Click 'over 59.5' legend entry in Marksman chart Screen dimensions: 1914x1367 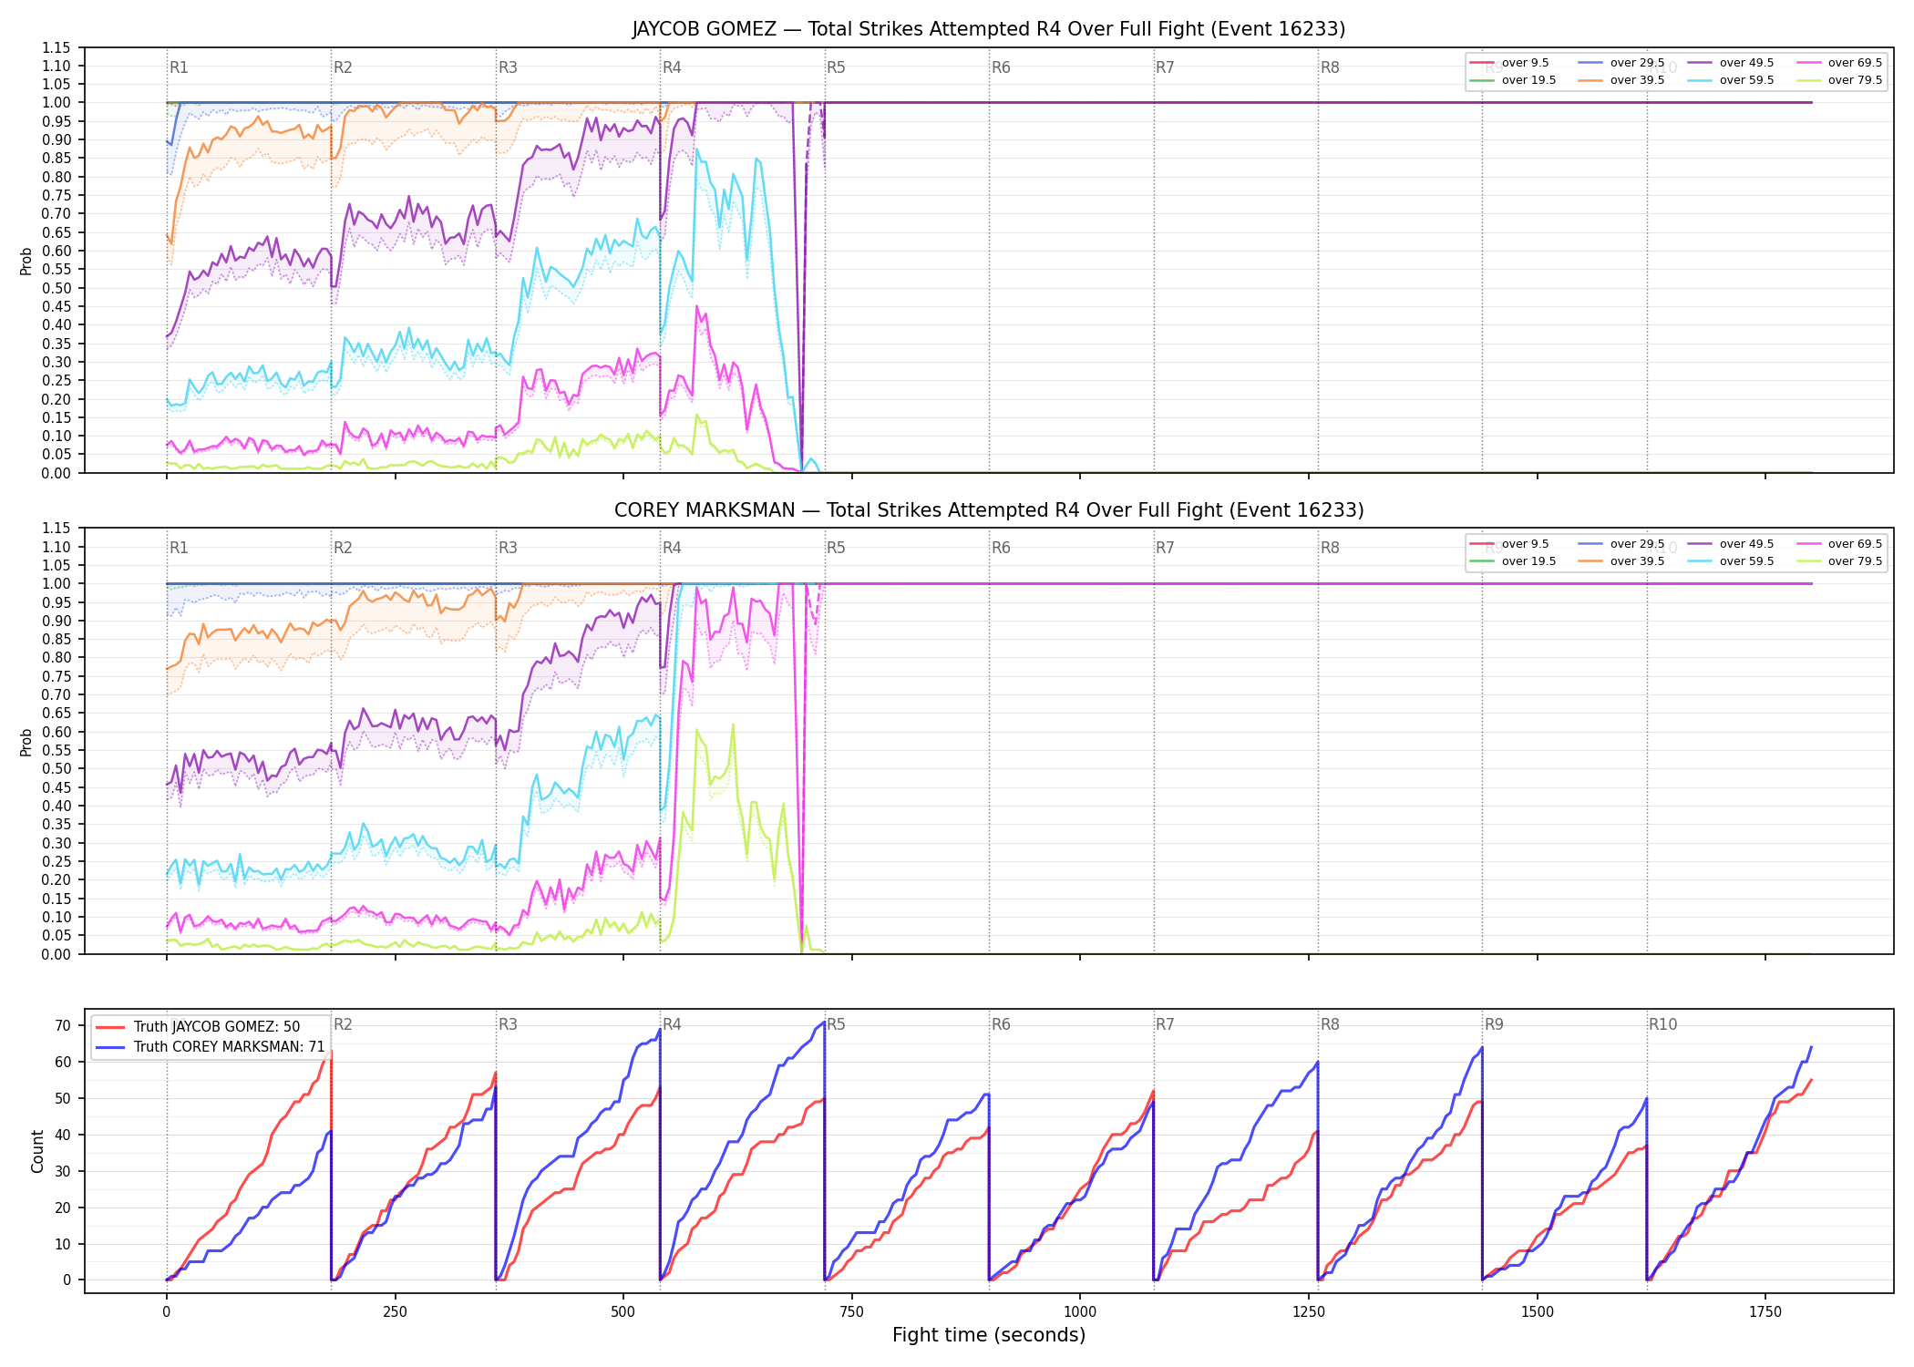(x=1730, y=561)
